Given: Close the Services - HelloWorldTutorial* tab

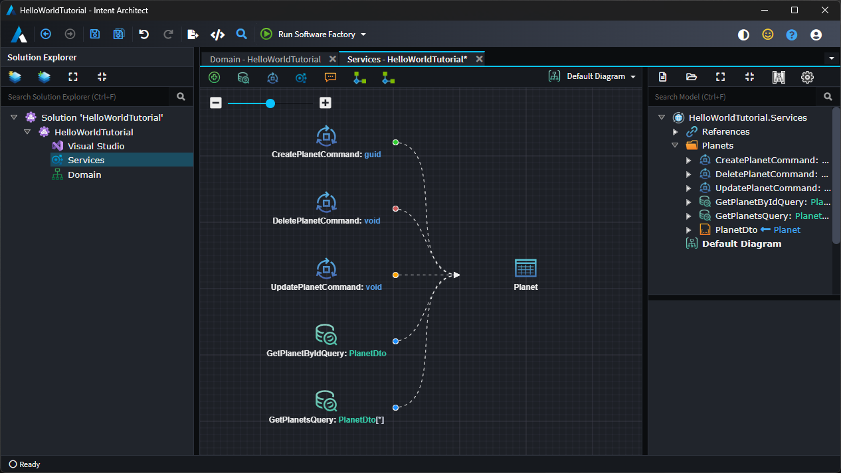Looking at the screenshot, I should [478, 59].
